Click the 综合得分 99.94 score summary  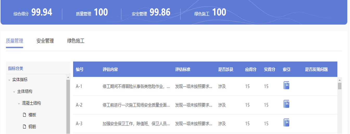click(33, 13)
